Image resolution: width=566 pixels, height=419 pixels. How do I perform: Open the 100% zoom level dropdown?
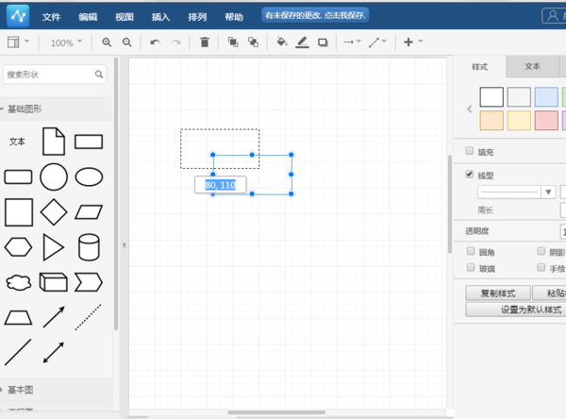(66, 42)
